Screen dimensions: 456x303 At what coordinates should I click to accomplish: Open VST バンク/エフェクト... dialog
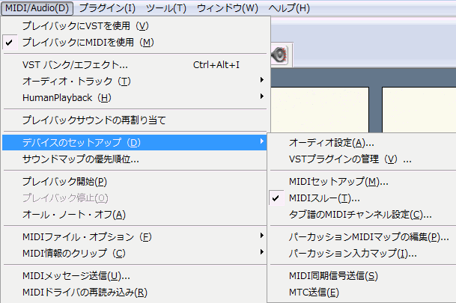tap(134, 64)
